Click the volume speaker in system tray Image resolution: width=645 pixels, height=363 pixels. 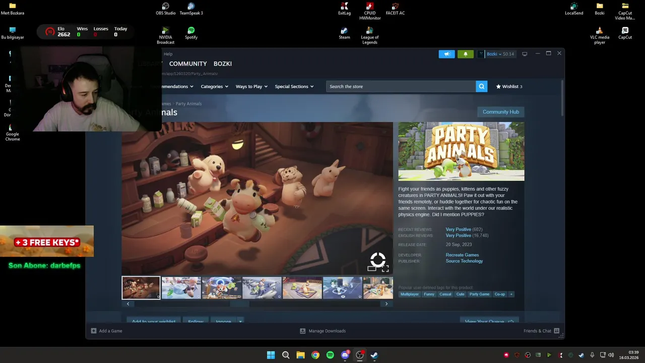[x=611, y=355]
